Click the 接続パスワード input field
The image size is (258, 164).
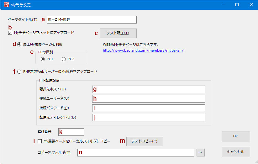tap(148, 108)
